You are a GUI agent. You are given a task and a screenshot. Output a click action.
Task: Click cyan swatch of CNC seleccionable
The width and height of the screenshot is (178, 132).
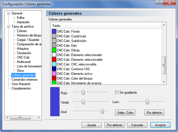(54, 64)
